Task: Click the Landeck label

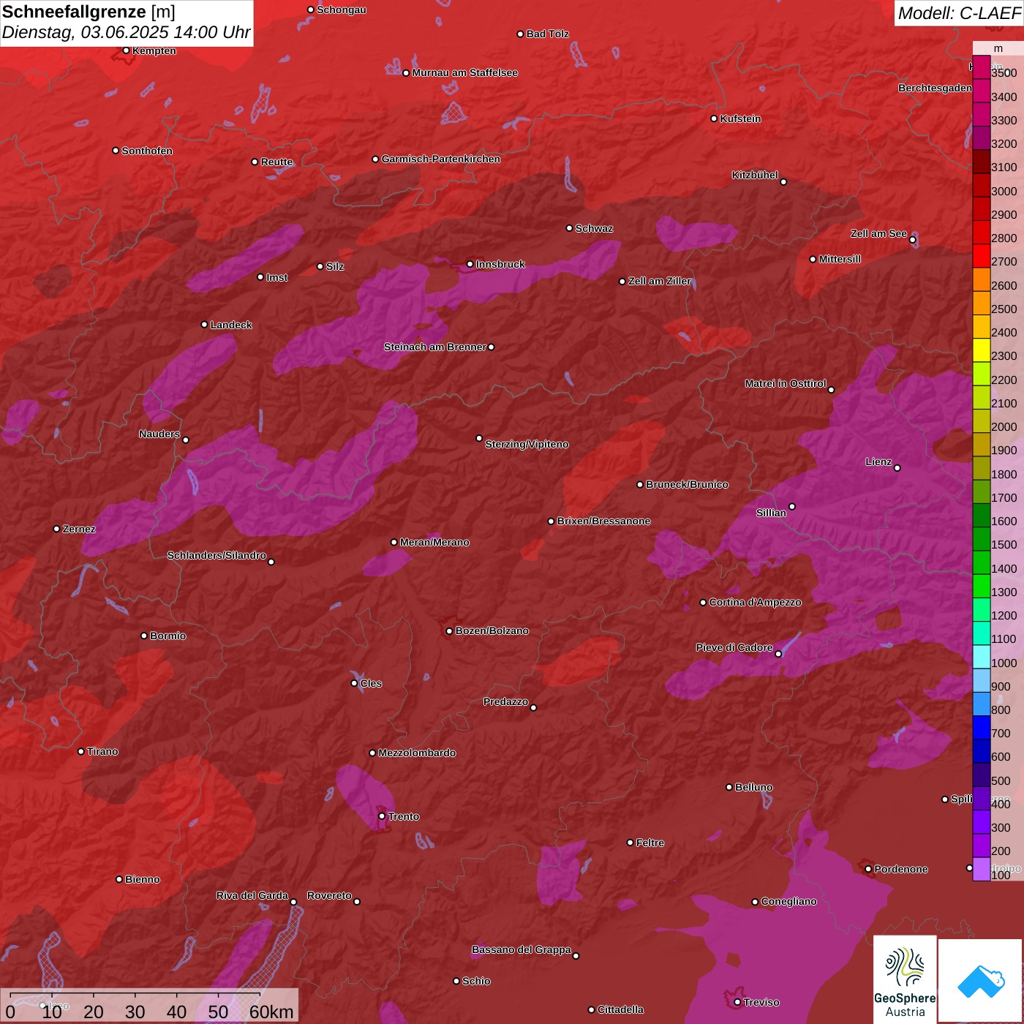Action: click(231, 325)
